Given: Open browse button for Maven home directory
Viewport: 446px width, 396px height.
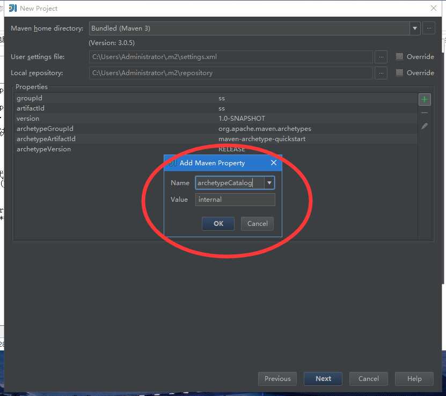Looking at the screenshot, I should [x=429, y=28].
